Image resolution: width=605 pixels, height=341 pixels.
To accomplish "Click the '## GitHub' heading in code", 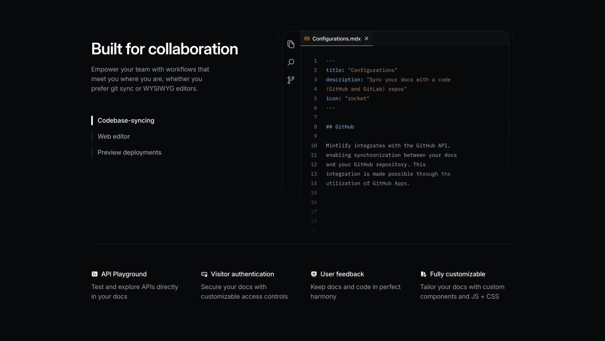I will coord(340,126).
